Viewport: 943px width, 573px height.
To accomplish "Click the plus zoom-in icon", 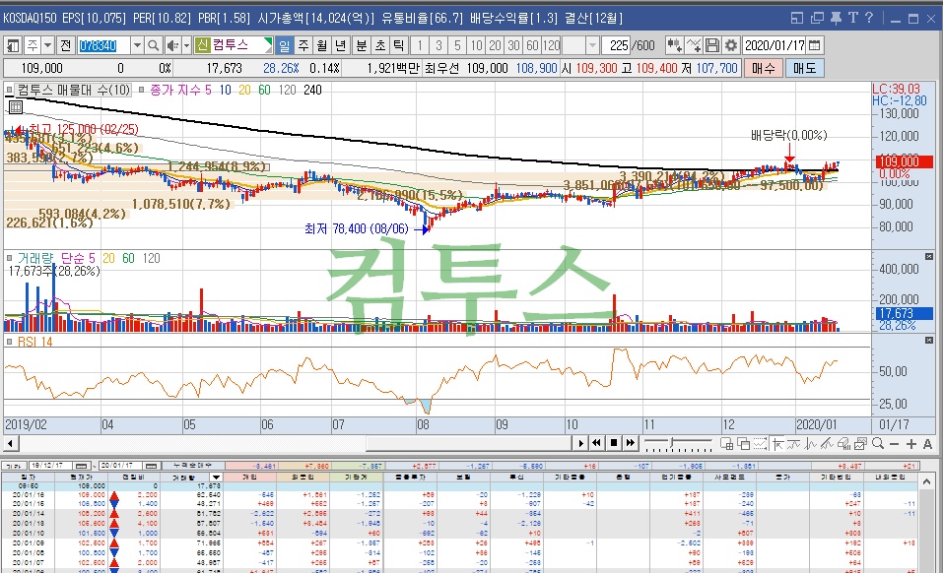I will pos(911,444).
